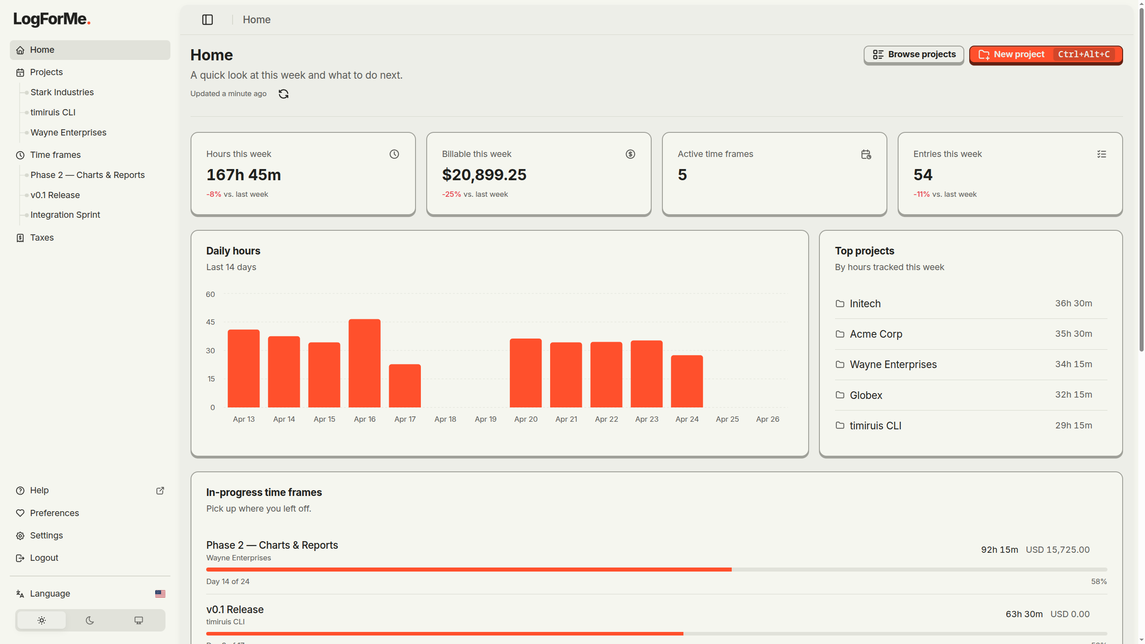Click the external link icon beside Help

point(160,491)
